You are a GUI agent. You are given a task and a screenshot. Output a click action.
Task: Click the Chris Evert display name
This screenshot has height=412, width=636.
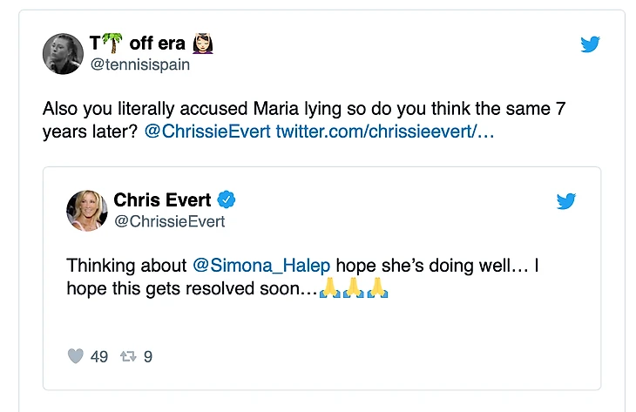(x=162, y=201)
